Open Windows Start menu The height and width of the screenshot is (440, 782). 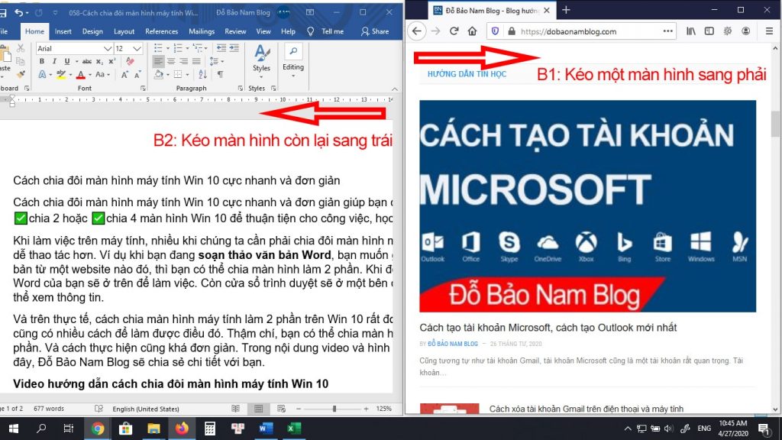point(14,429)
